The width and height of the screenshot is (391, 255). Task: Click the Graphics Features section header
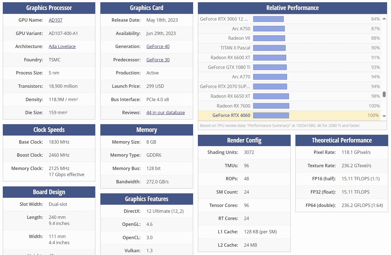(147, 199)
